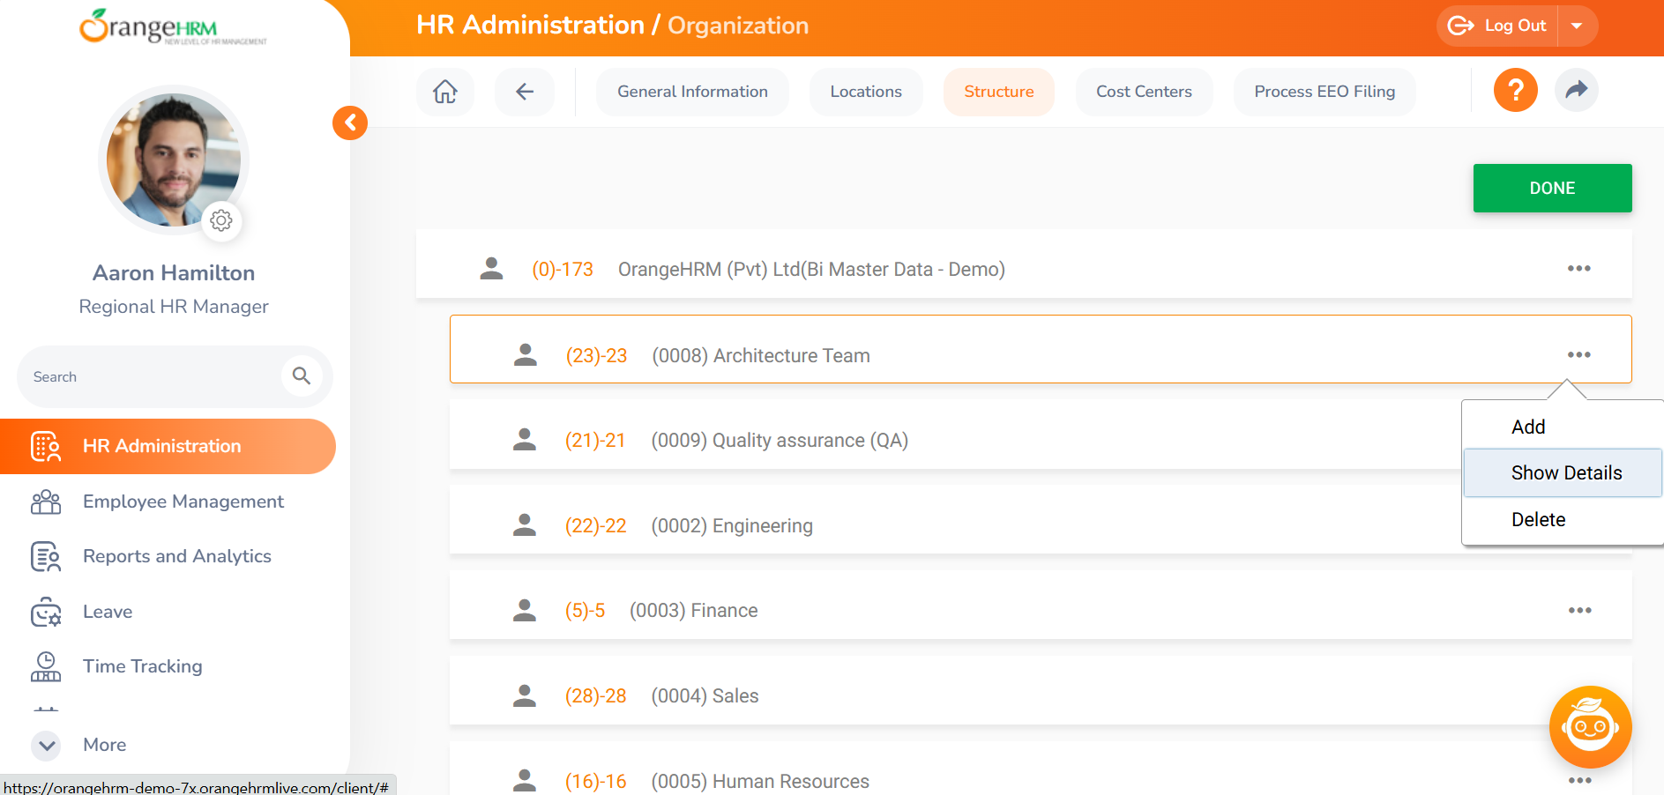The width and height of the screenshot is (1664, 795).
Task: Open the chatbot assistant icon
Action: [x=1590, y=727]
